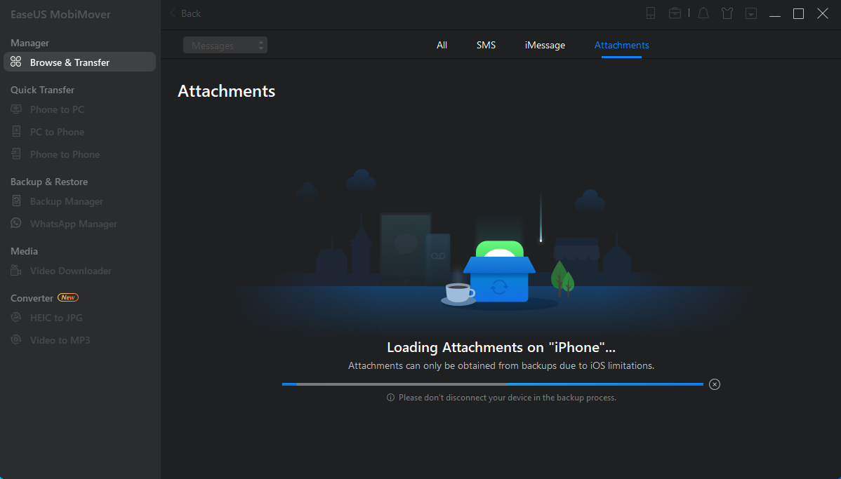
Task: Switch to the SMS tab
Action: pos(486,45)
